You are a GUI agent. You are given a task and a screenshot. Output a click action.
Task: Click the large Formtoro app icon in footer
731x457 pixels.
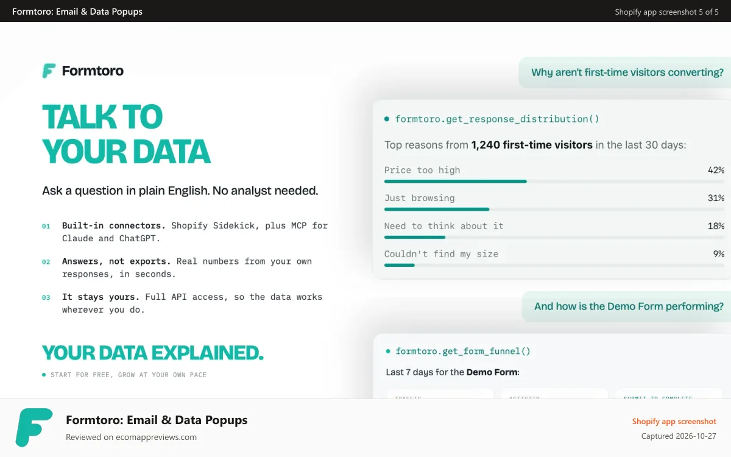(x=34, y=428)
